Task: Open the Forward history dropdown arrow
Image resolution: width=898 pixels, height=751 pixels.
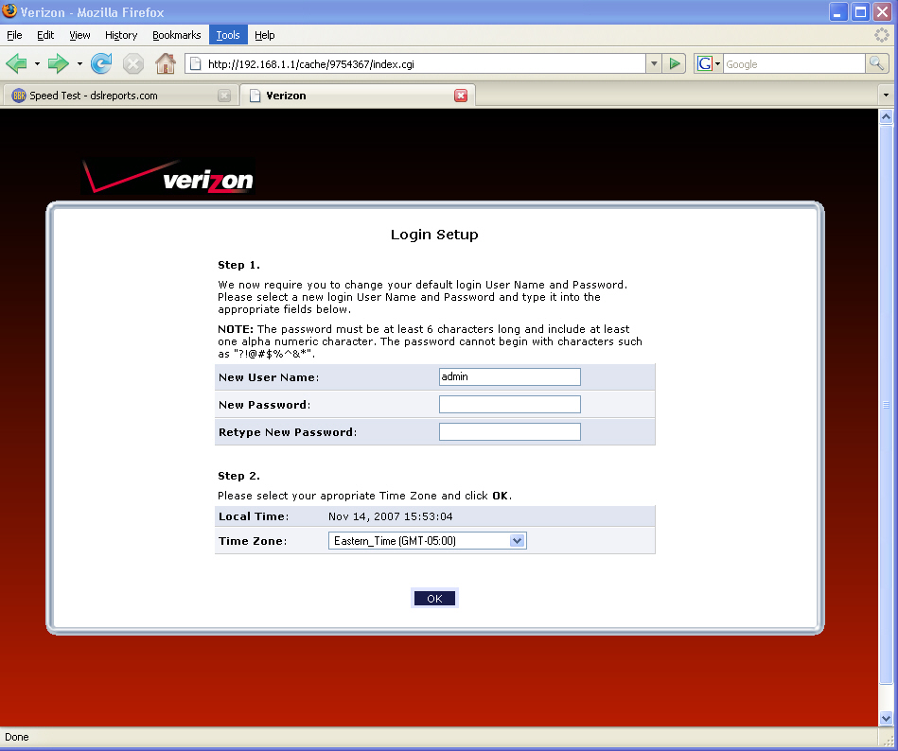Action: (x=79, y=63)
